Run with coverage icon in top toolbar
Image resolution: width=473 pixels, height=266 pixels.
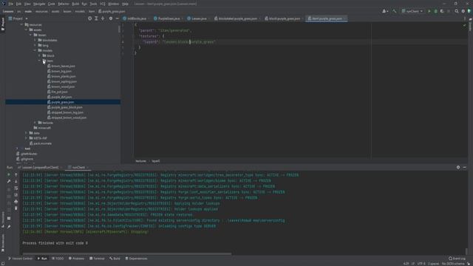pos(442,11)
